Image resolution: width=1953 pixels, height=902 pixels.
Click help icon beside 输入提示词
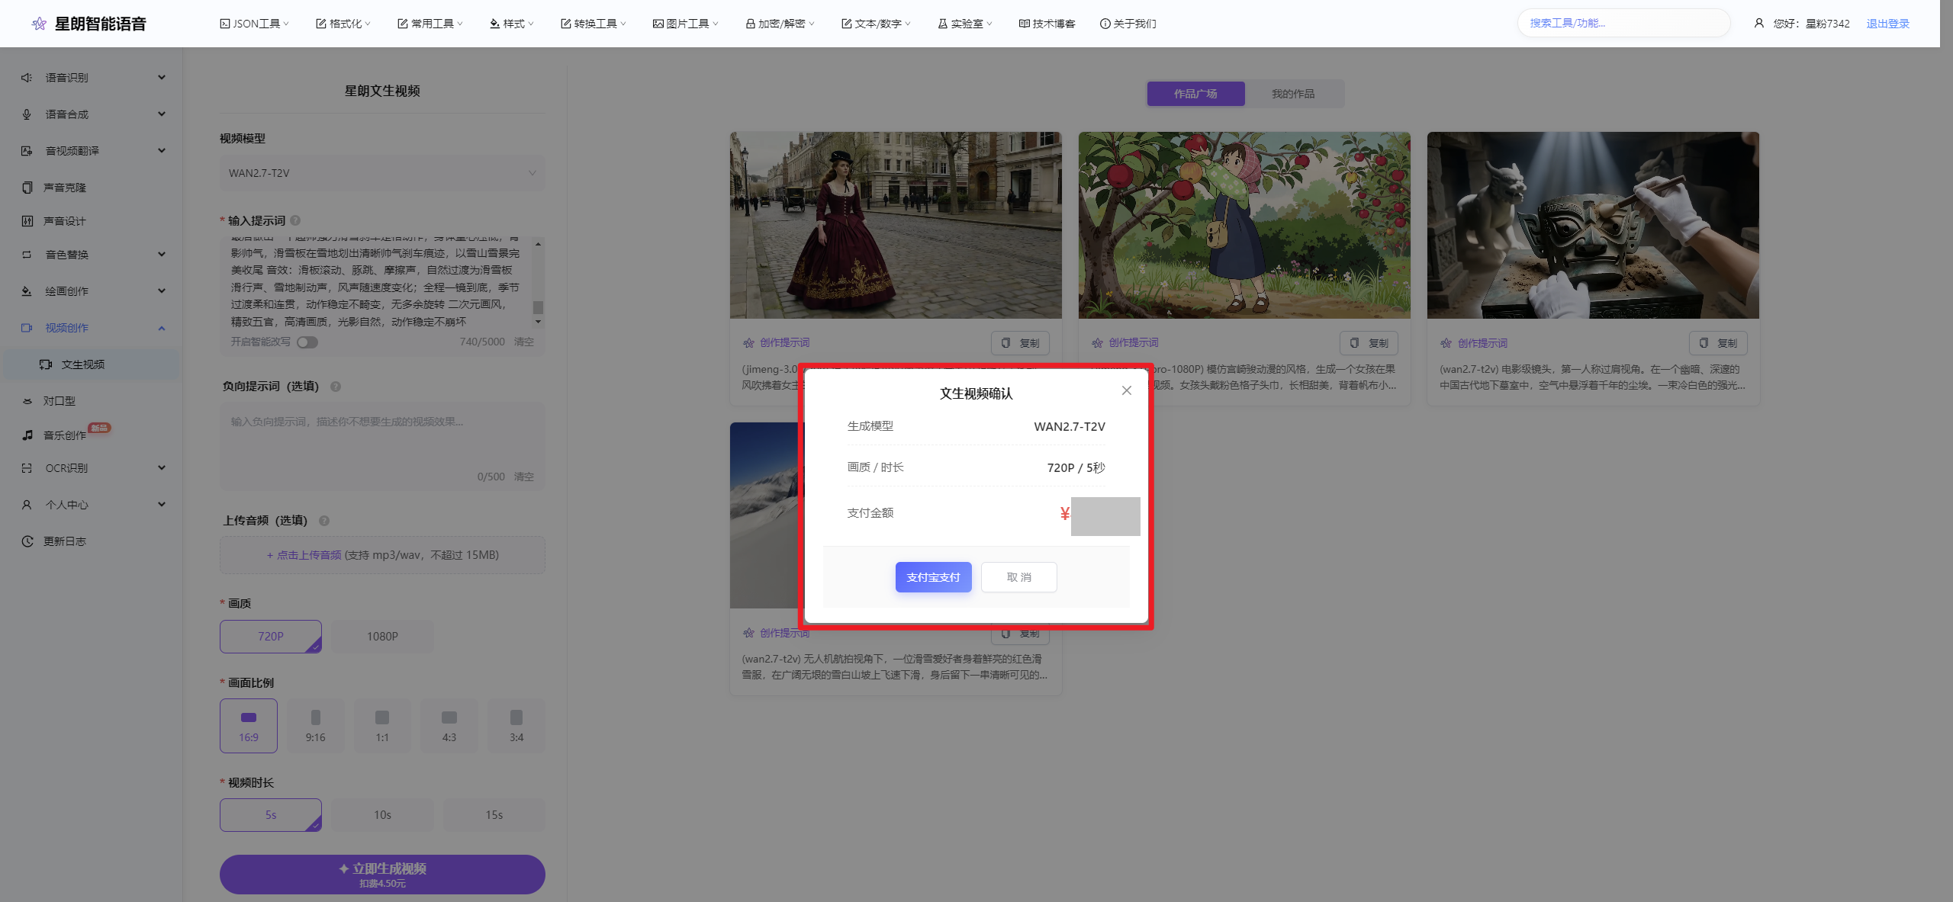pos(295,220)
